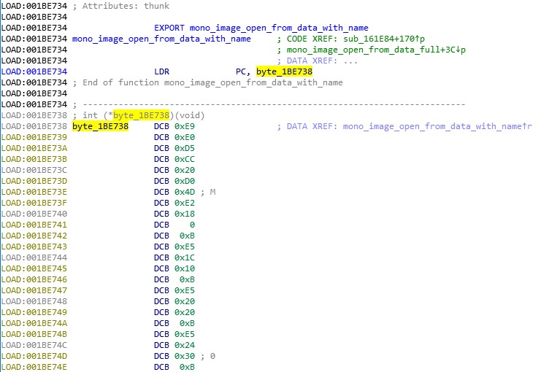Viewport: 557px width, 372px height.
Task: Click address LOAD:001BE73A
Action: [x=34, y=148]
